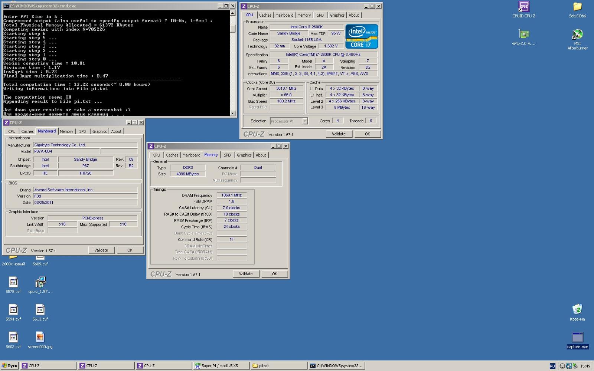Switch to pifast folder taskbar item
This screenshot has height=371, width=594.
[279, 366]
